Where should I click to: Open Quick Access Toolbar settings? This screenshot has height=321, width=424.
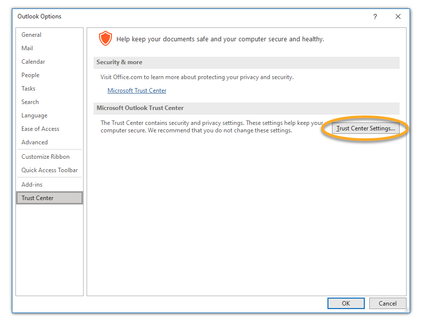[49, 170]
